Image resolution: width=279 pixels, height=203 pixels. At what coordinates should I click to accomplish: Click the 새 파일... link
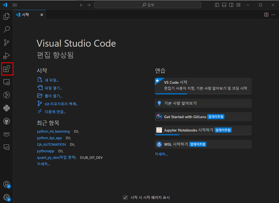tap(52, 80)
